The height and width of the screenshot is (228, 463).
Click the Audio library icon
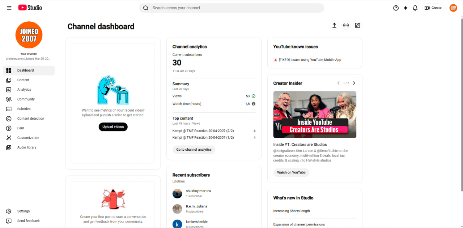9,147
